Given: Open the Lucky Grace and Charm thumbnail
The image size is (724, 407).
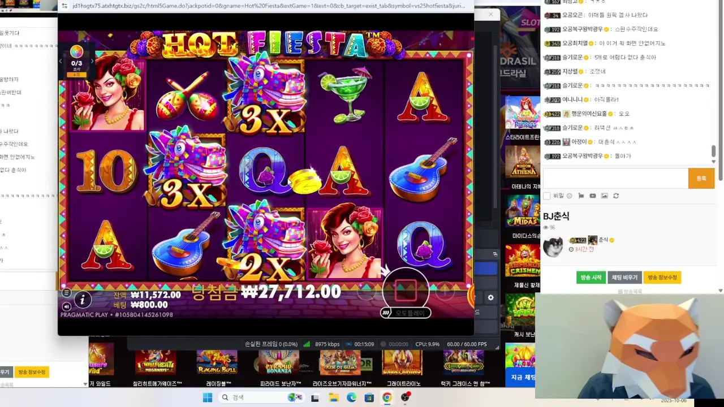Looking at the screenshot, I should (463, 362).
